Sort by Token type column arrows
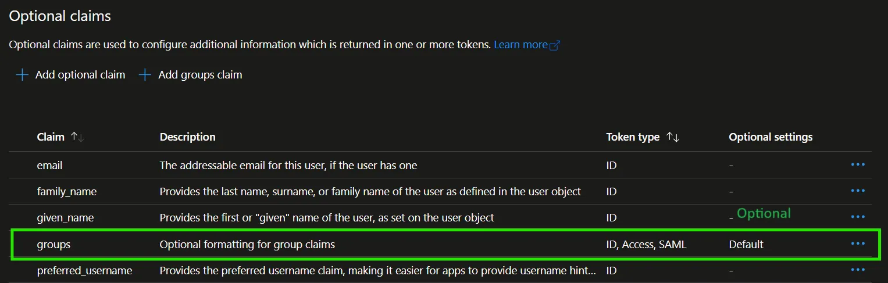 point(673,137)
